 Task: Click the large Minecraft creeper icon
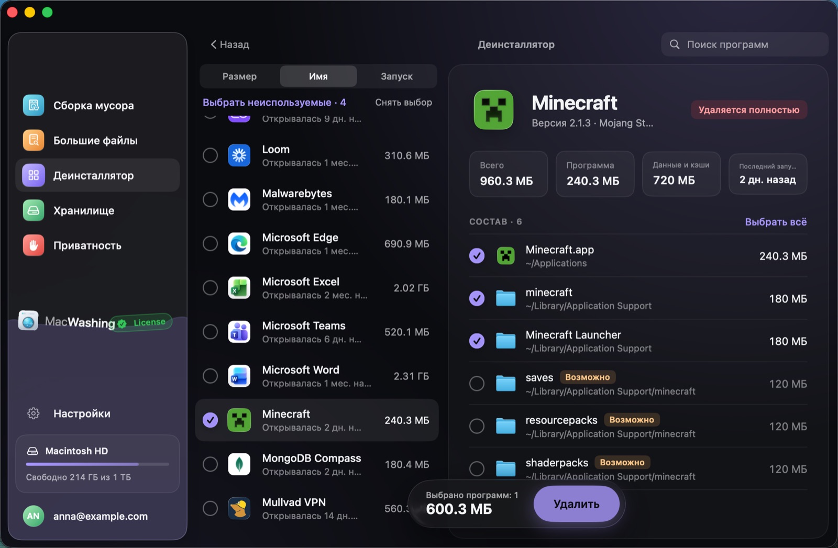click(493, 109)
